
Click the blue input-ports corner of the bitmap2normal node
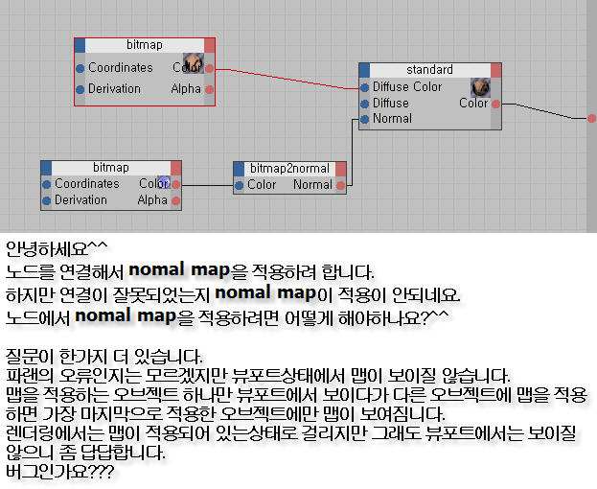pos(239,169)
